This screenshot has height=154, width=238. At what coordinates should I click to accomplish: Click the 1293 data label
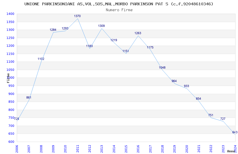coord(65,28)
